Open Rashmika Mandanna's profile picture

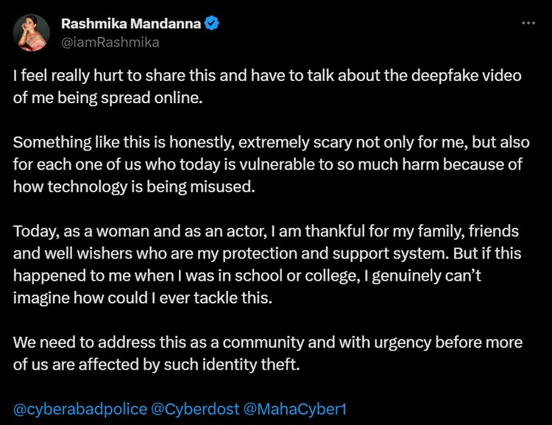[32, 32]
